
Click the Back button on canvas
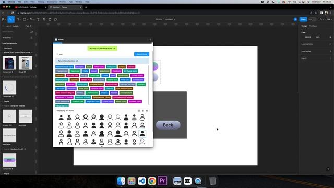(x=168, y=125)
